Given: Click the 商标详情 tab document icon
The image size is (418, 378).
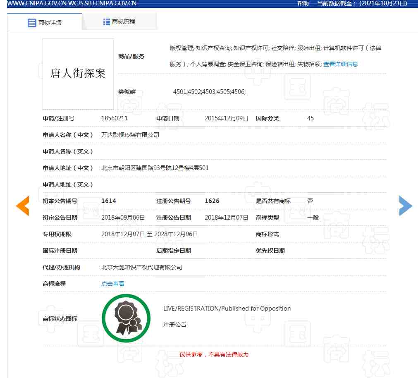Looking at the screenshot, I should 32,23.
